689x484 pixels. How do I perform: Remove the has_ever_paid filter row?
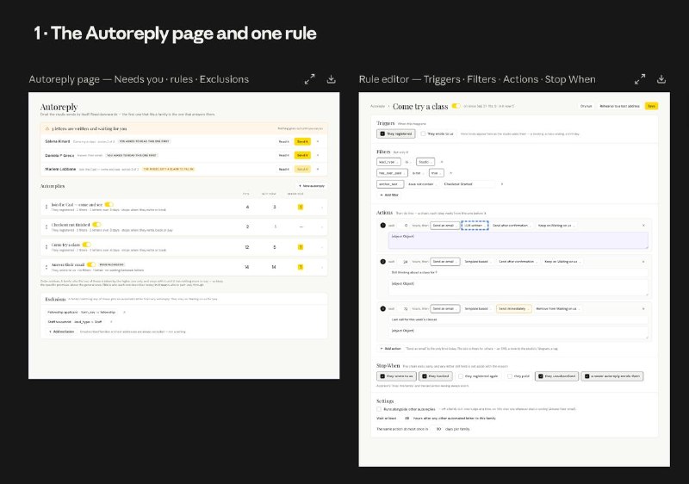tap(450, 173)
